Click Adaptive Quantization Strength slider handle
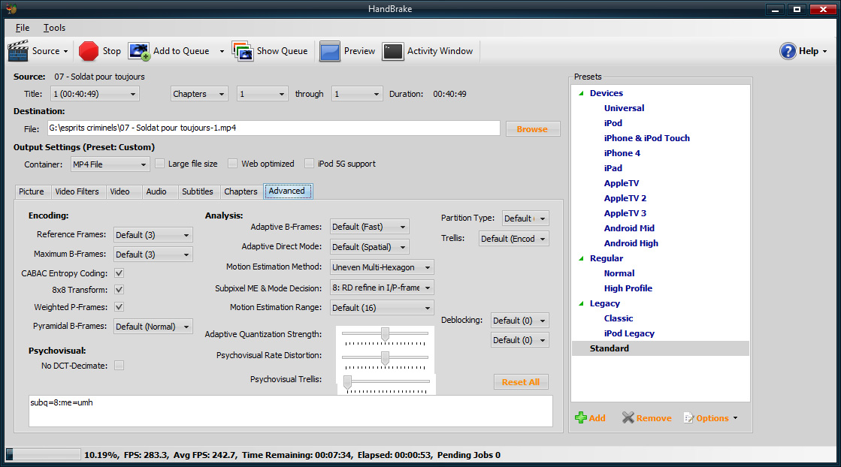The width and height of the screenshot is (841, 467). (x=385, y=334)
